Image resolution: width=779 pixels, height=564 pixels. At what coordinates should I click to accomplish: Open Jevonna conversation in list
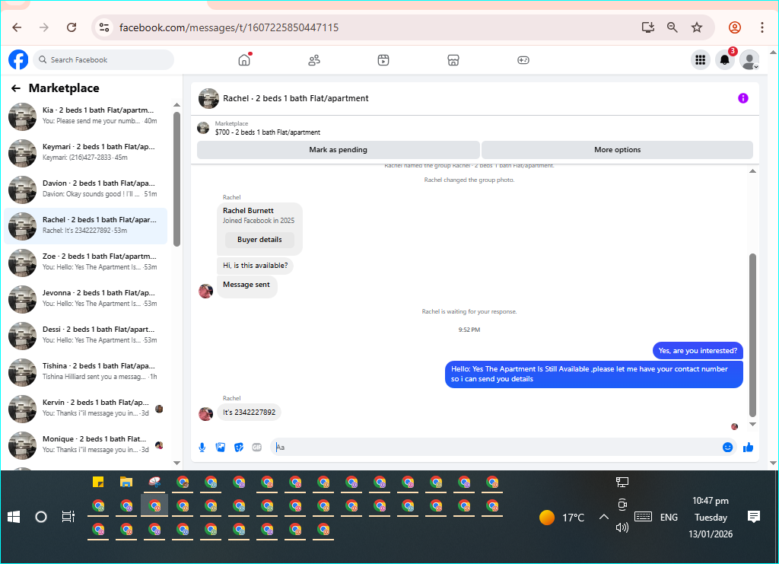(86, 299)
